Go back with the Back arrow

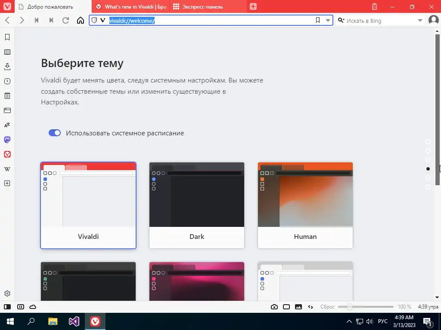point(8,20)
